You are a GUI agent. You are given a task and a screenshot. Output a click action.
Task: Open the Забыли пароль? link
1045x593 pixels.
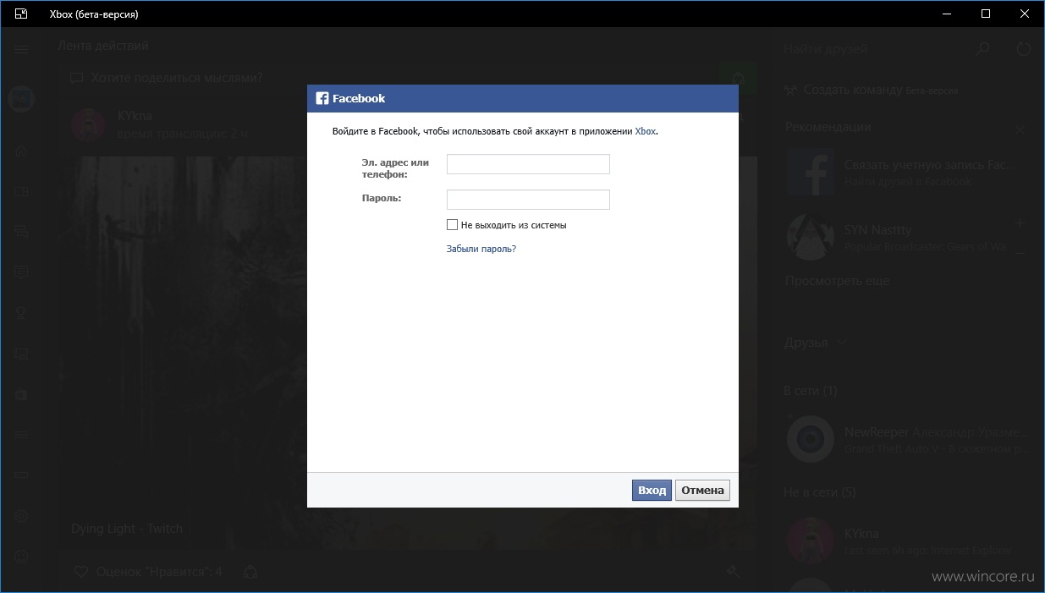click(x=481, y=249)
